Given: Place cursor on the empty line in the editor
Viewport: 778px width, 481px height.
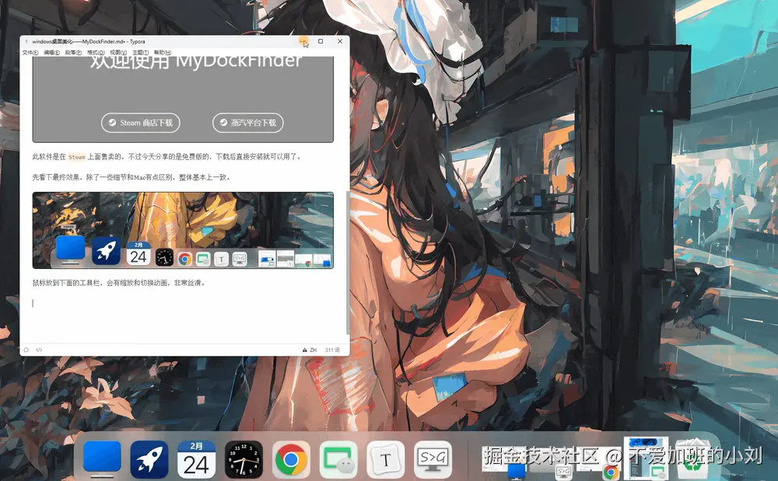Looking at the screenshot, I should pyautogui.click(x=183, y=303).
